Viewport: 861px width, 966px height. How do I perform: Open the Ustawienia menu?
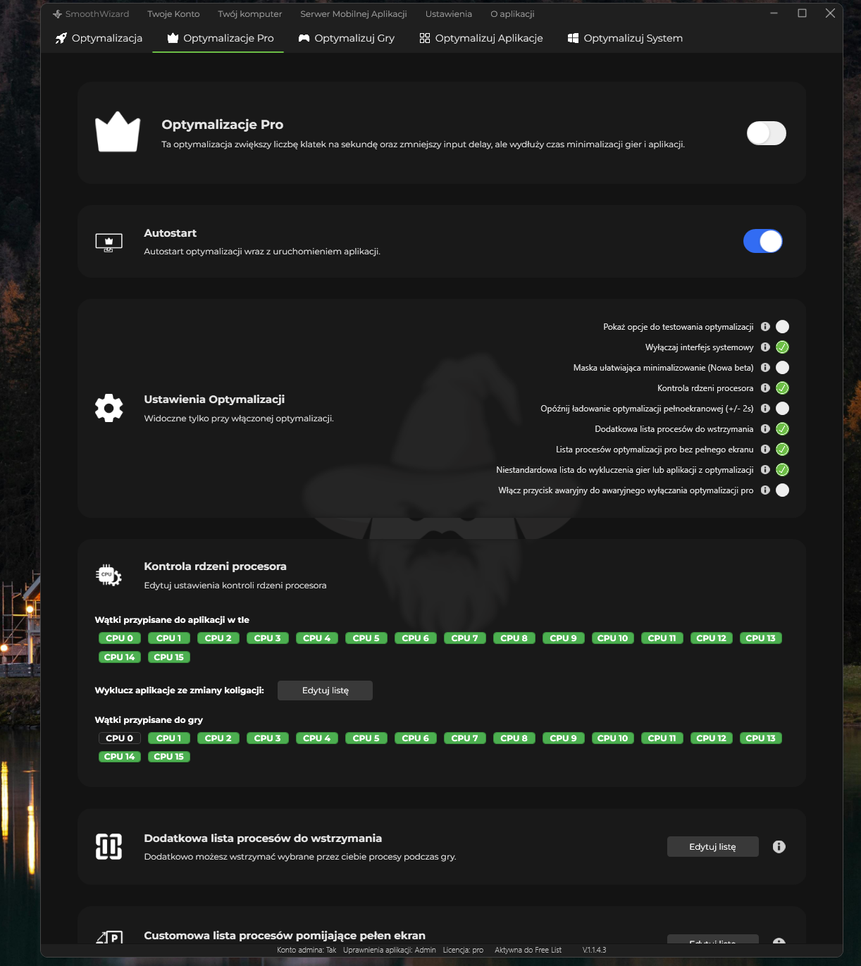click(x=448, y=14)
